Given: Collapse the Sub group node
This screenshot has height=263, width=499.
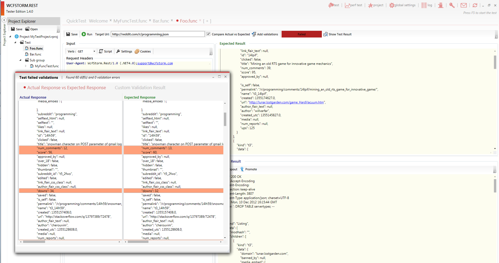Looking at the screenshot, I should pos(20,60).
